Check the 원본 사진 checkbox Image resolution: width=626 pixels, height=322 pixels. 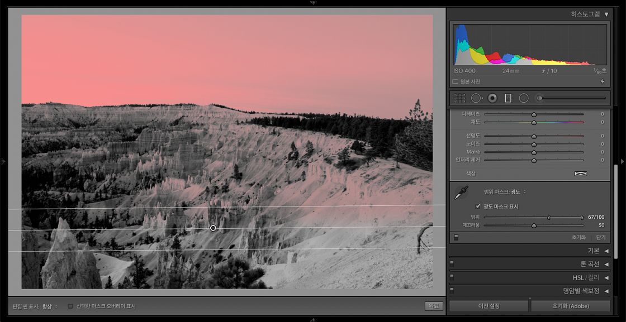[455, 81]
